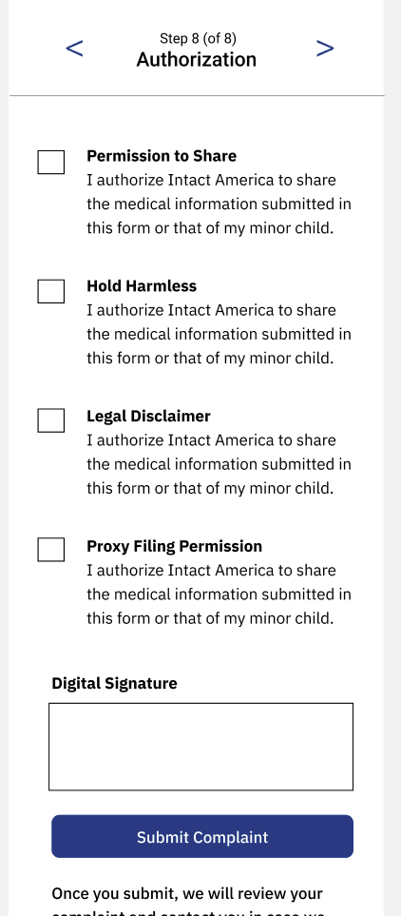Click the Authorization page heading
Image resolution: width=401 pixels, height=916 pixels.
[x=196, y=60]
